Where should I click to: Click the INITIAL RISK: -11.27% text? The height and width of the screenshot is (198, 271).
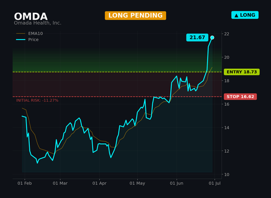[37, 100]
